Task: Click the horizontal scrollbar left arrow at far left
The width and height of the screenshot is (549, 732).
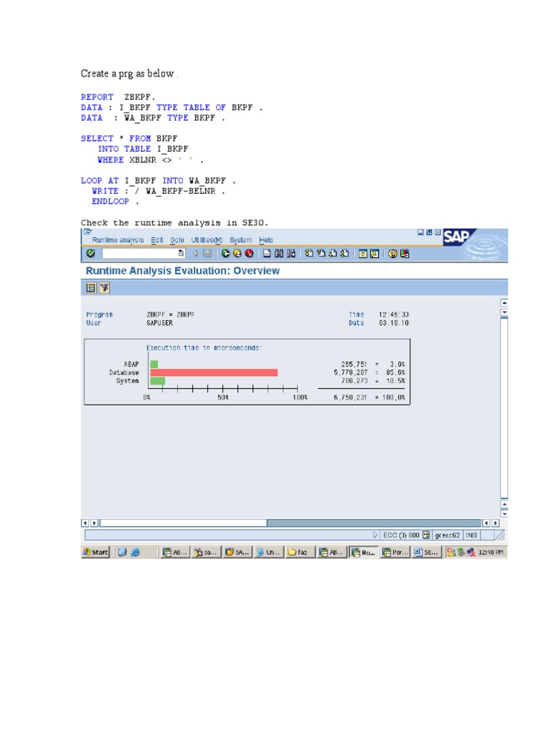Action: click(85, 523)
